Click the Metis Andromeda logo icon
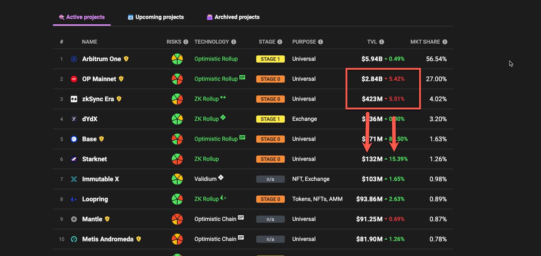Viewport: 541px width, 256px height. point(74,239)
